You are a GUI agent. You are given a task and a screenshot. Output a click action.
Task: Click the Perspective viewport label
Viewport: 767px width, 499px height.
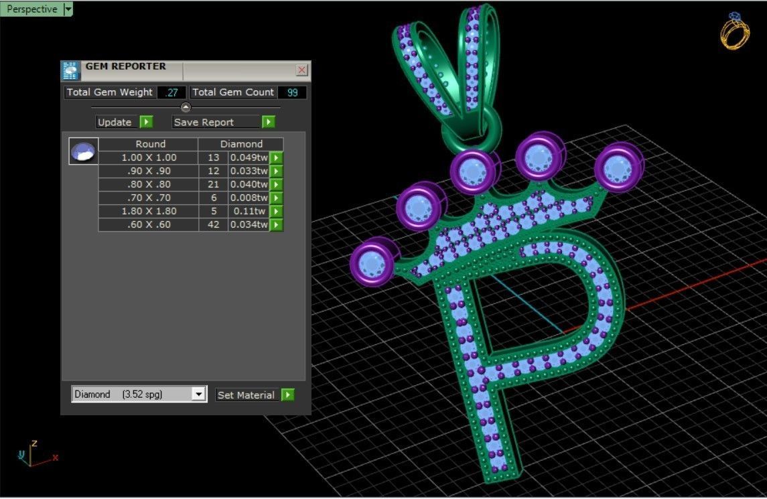pyautogui.click(x=31, y=9)
